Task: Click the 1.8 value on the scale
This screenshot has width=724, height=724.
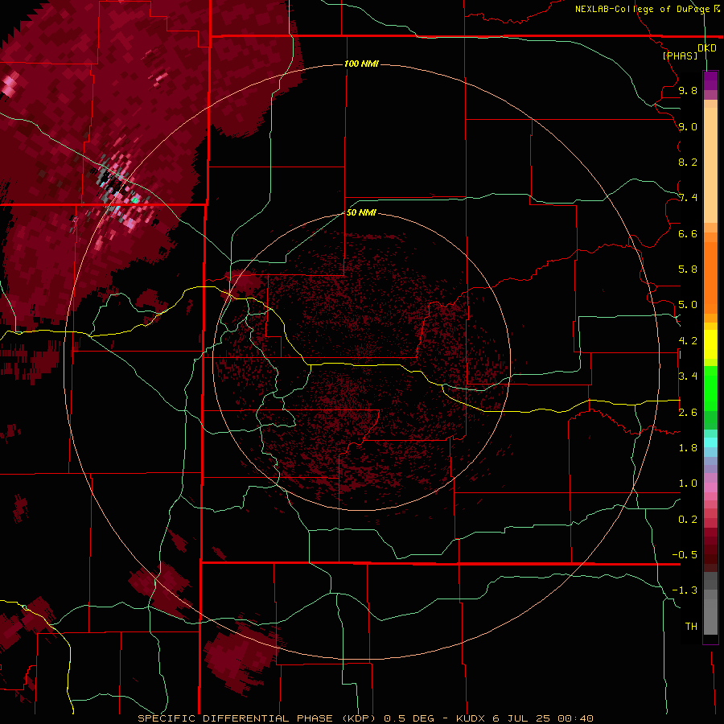Action: (x=688, y=448)
